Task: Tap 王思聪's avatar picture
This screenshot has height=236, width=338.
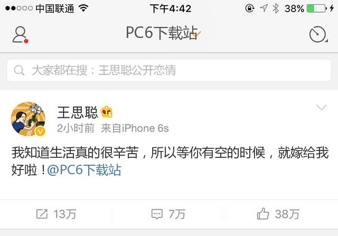Action: click(28, 119)
